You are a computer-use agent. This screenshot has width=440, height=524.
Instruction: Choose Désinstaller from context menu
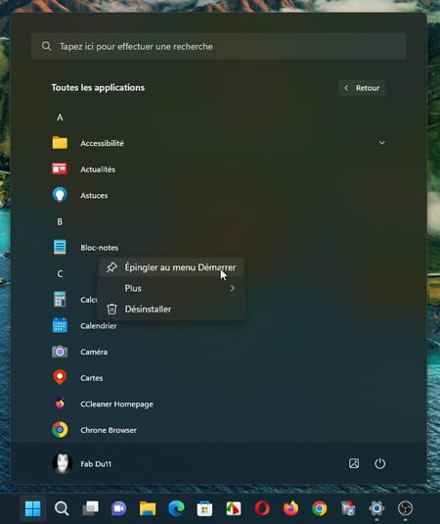coord(171,310)
